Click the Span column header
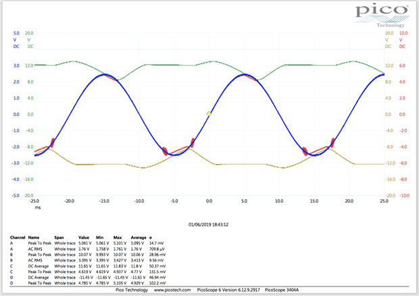 (x=61, y=238)
